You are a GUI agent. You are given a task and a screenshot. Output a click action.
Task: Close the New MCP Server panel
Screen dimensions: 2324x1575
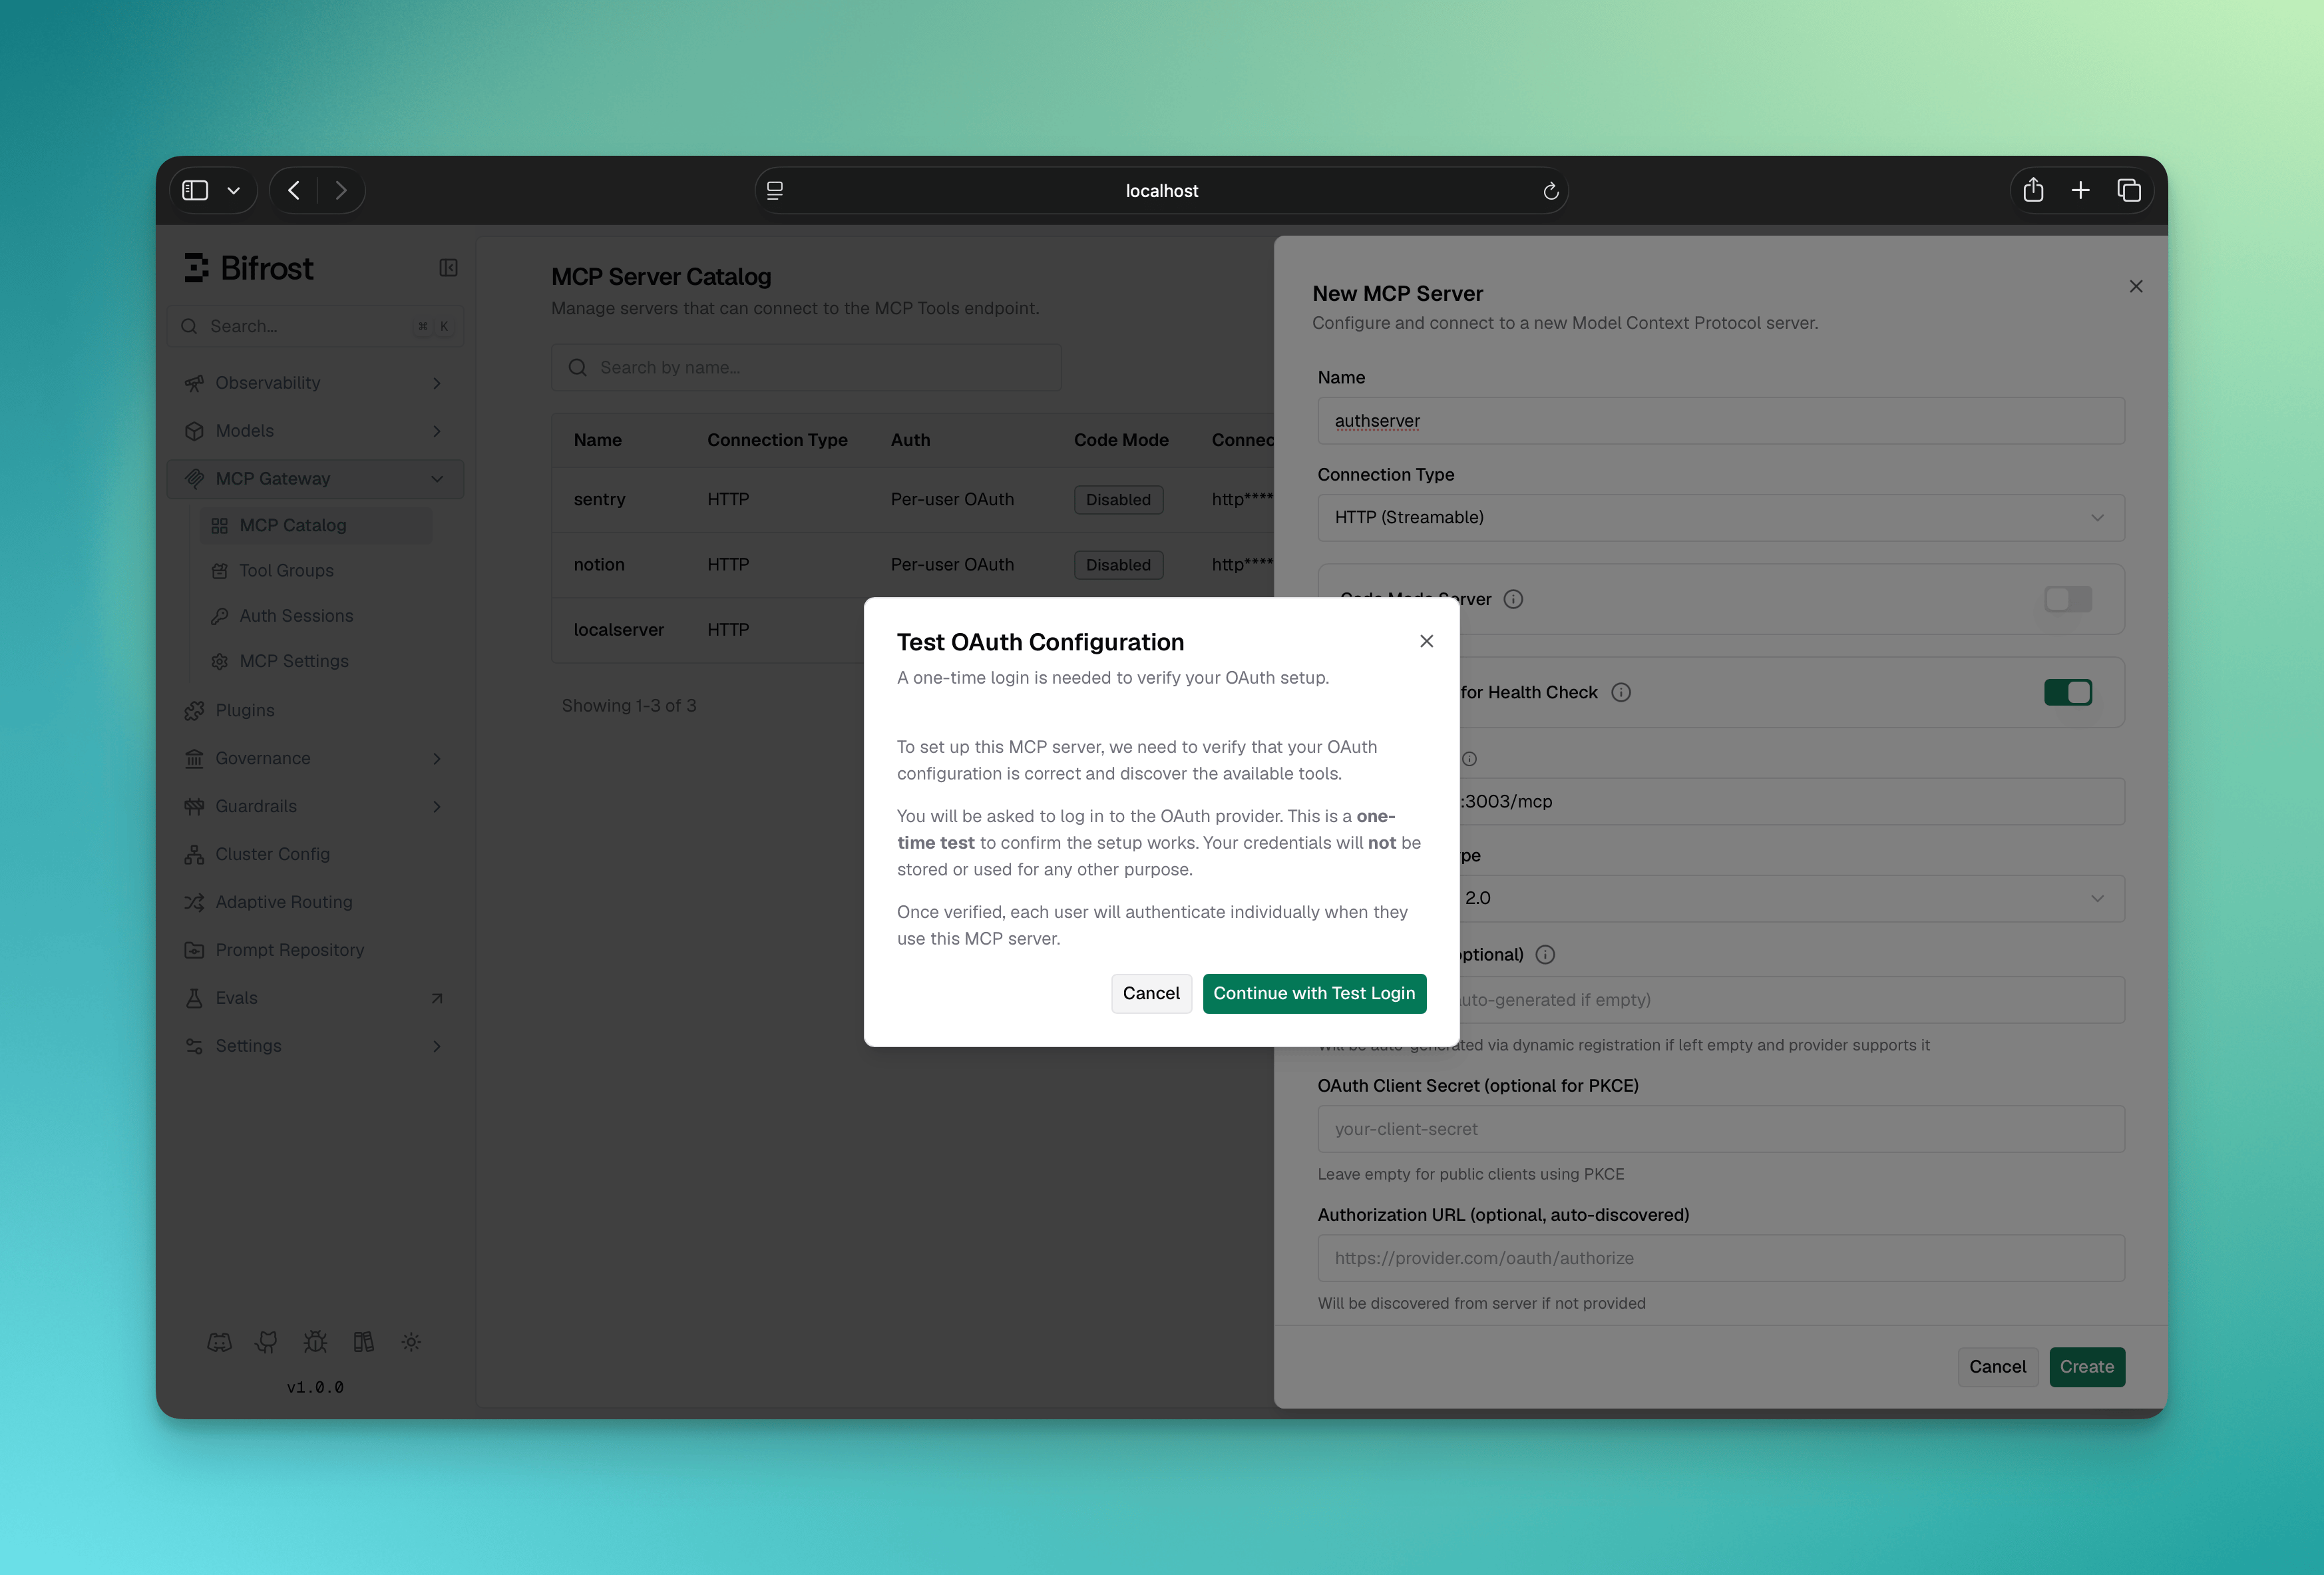pyautogui.click(x=2136, y=287)
